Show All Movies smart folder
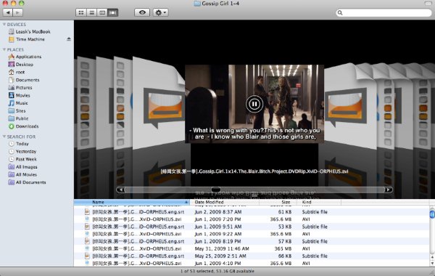This screenshot has width=435, height=276. point(22,174)
